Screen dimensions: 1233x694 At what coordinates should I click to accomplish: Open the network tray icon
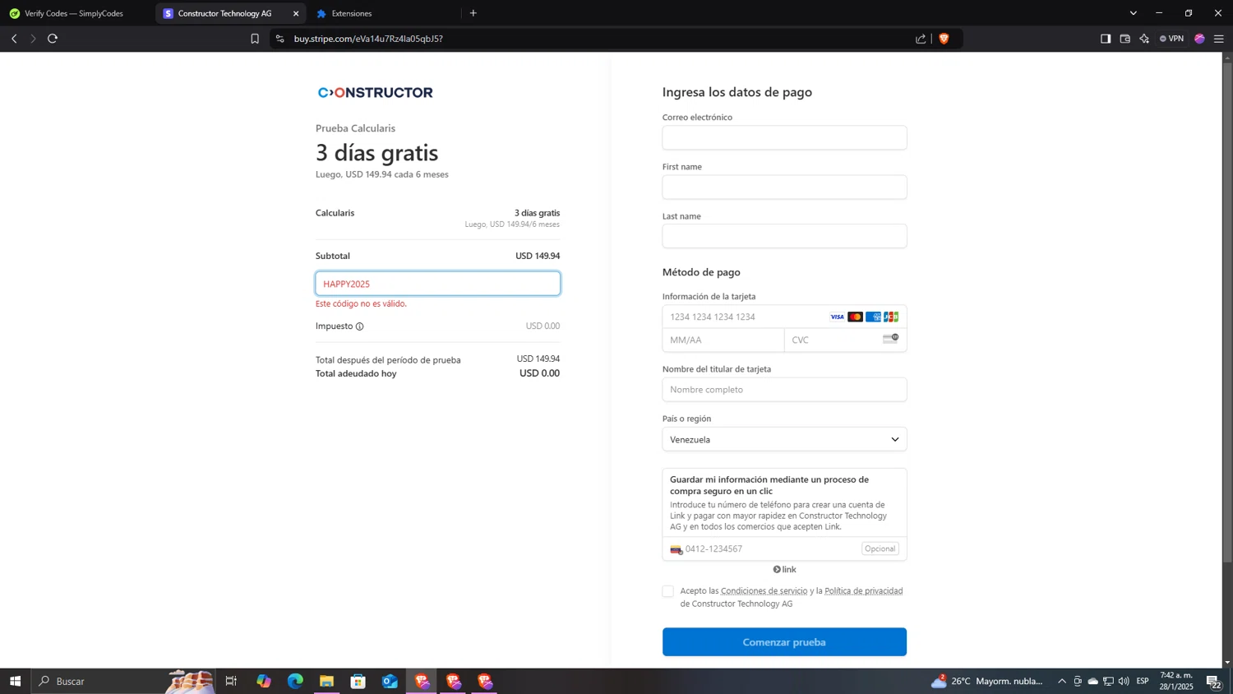1108,681
